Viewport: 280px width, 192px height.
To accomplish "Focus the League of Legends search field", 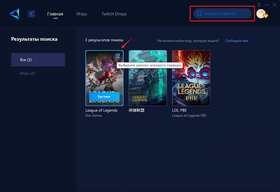I will click(223, 14).
